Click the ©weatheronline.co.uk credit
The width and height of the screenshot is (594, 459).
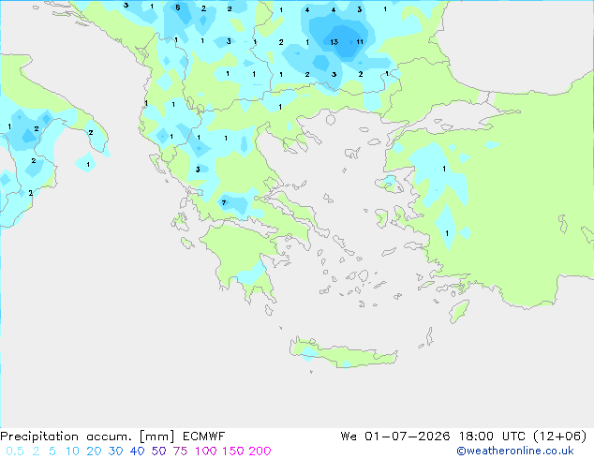pyautogui.click(x=515, y=451)
